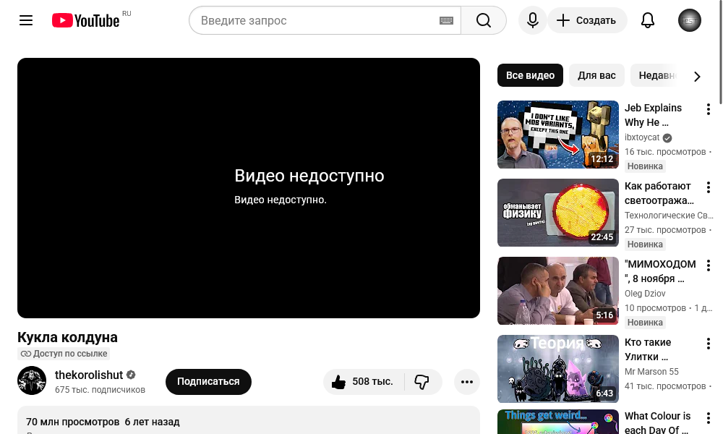Viewport: 723px width, 434px height.
Task: Click Oleg Dziov channel name
Action: 645,294
